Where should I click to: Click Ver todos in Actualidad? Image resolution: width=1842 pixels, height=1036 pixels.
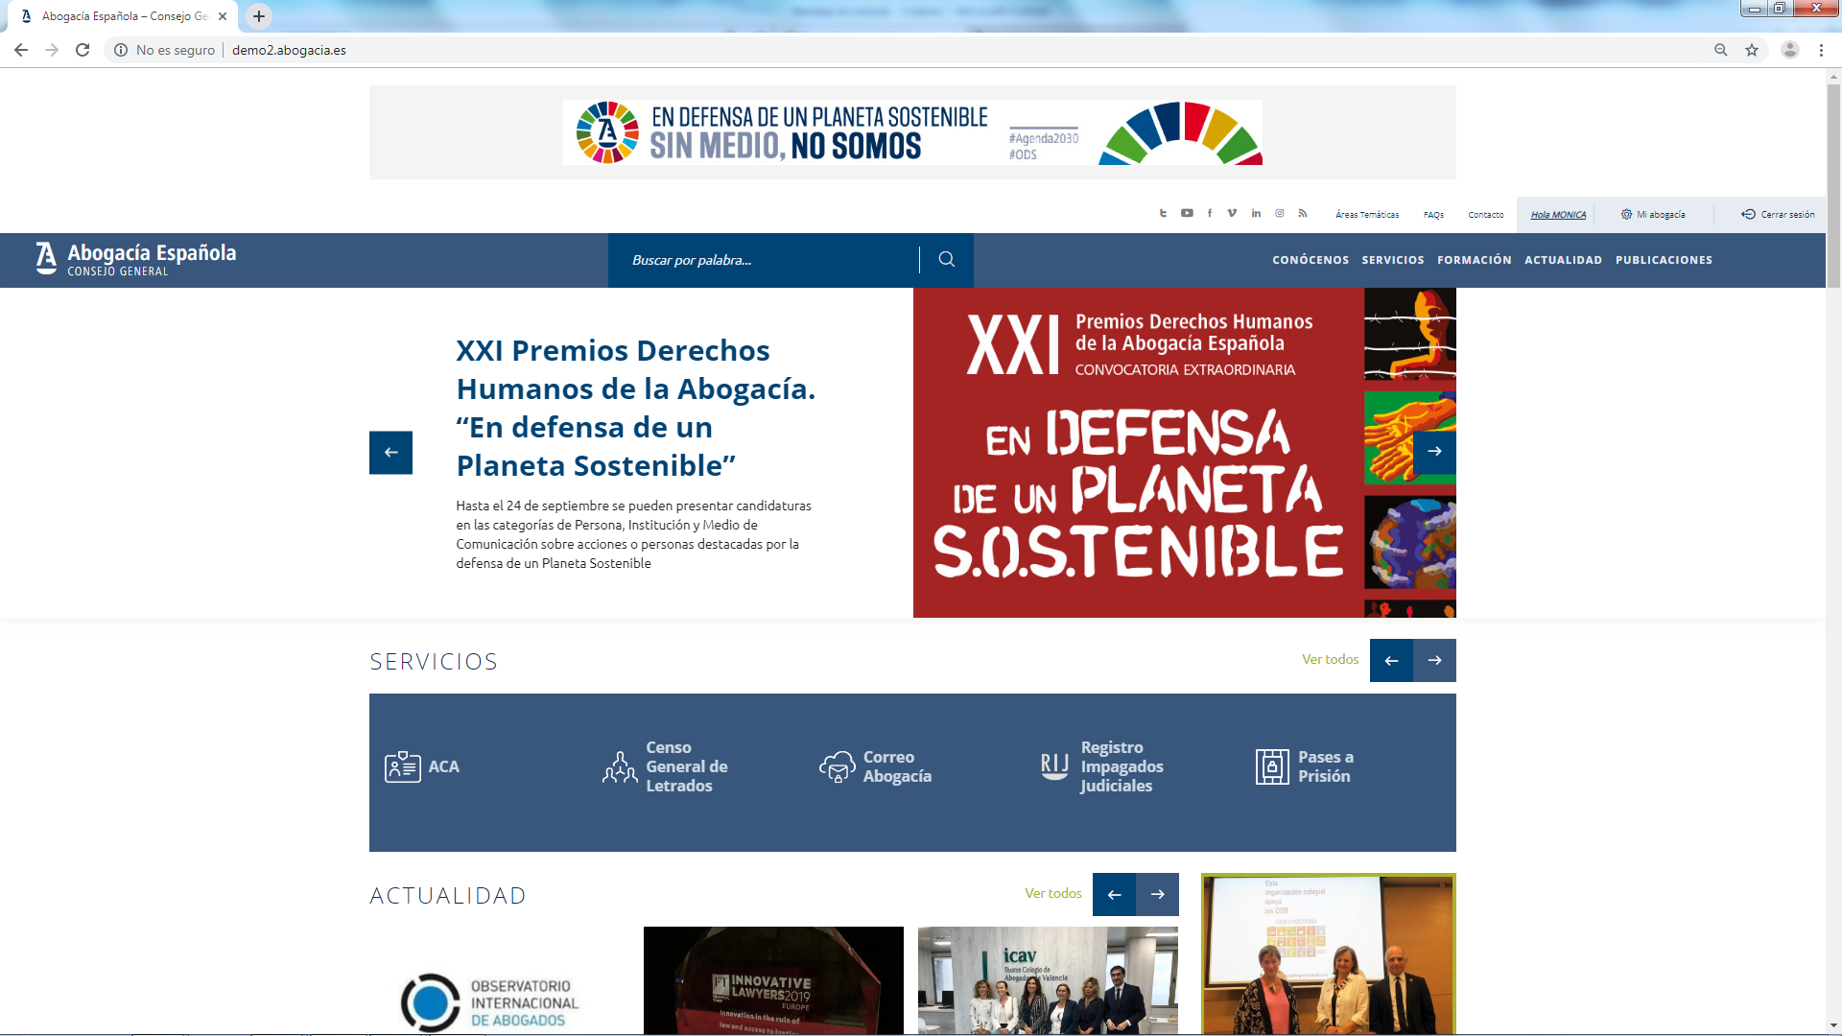click(x=1052, y=893)
